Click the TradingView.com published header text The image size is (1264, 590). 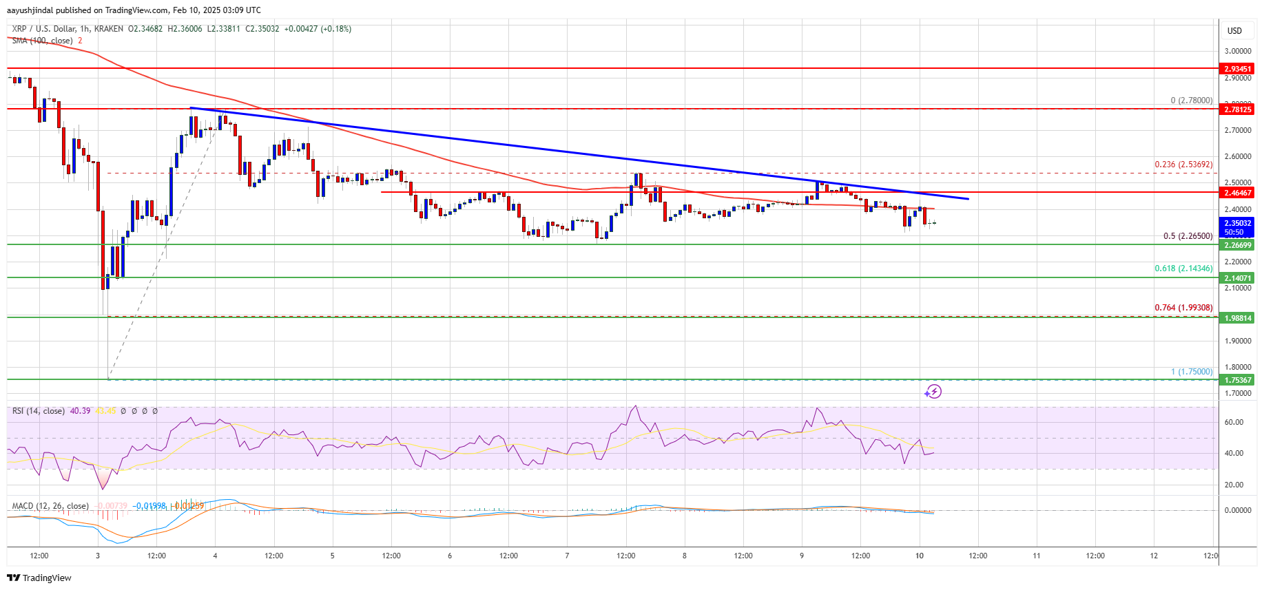click(x=134, y=10)
